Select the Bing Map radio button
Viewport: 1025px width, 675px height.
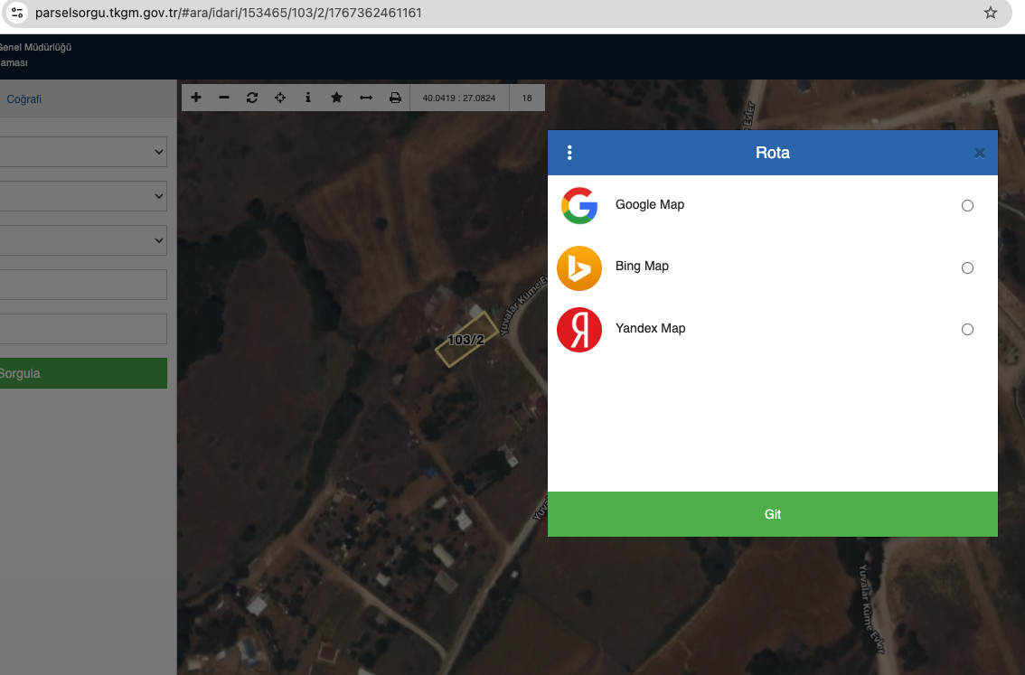point(967,267)
